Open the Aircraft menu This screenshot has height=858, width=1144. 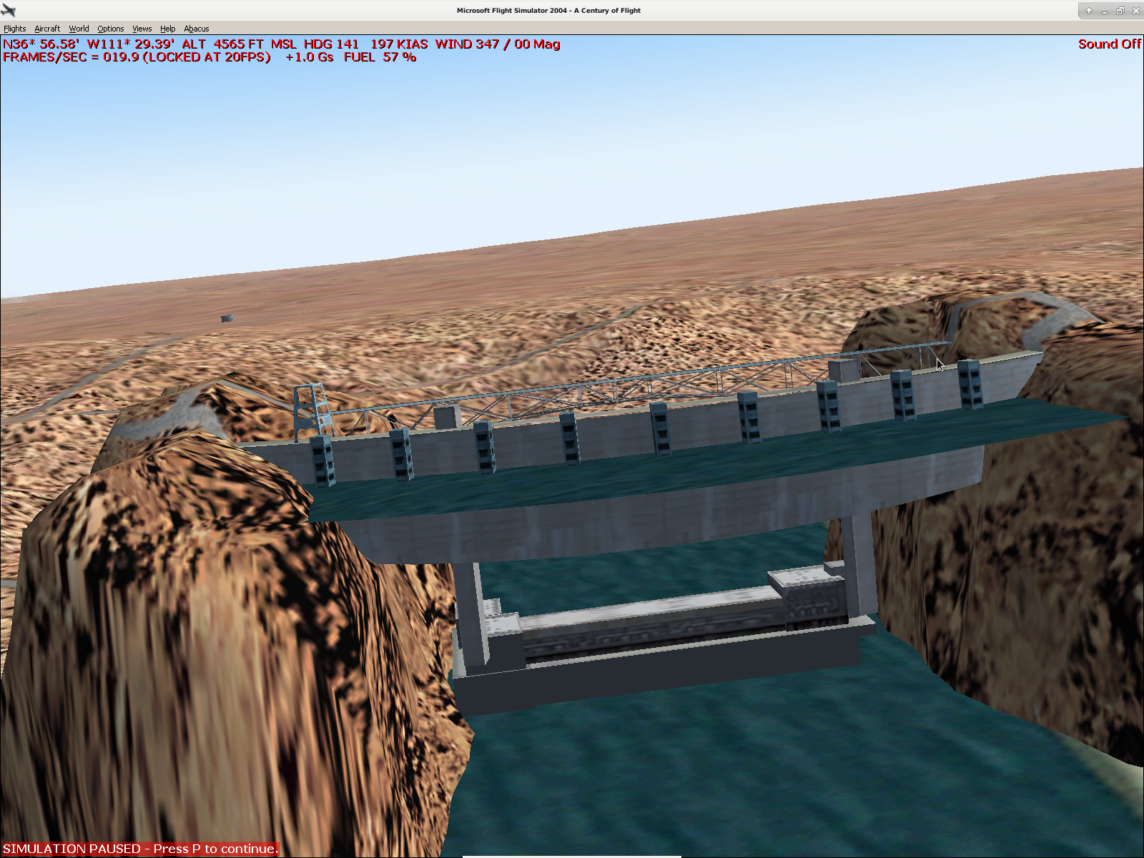click(47, 29)
